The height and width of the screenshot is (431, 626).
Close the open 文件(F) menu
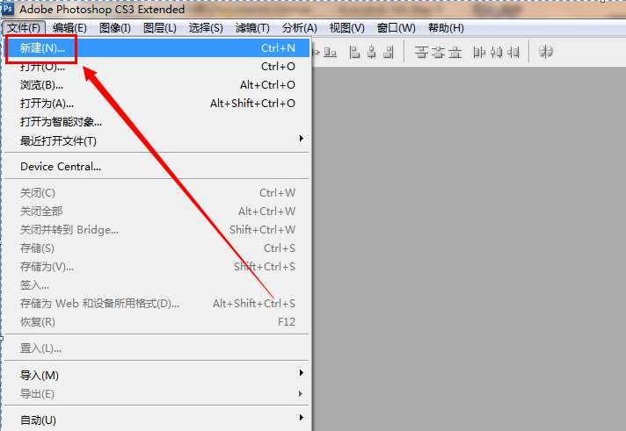(24, 28)
